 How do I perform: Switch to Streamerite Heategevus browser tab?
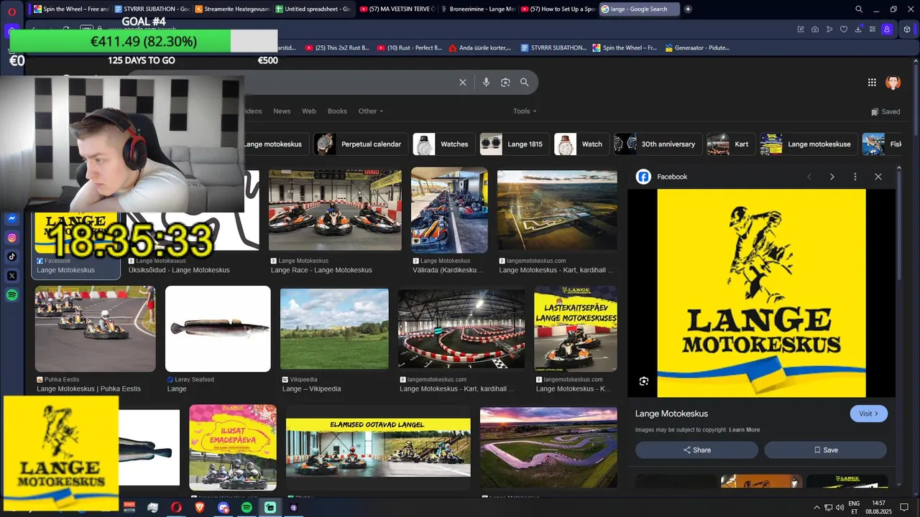click(x=232, y=9)
